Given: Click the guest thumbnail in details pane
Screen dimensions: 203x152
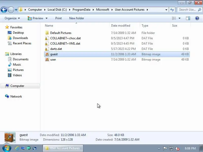Looking at the screenshot, I should coord(10,137).
